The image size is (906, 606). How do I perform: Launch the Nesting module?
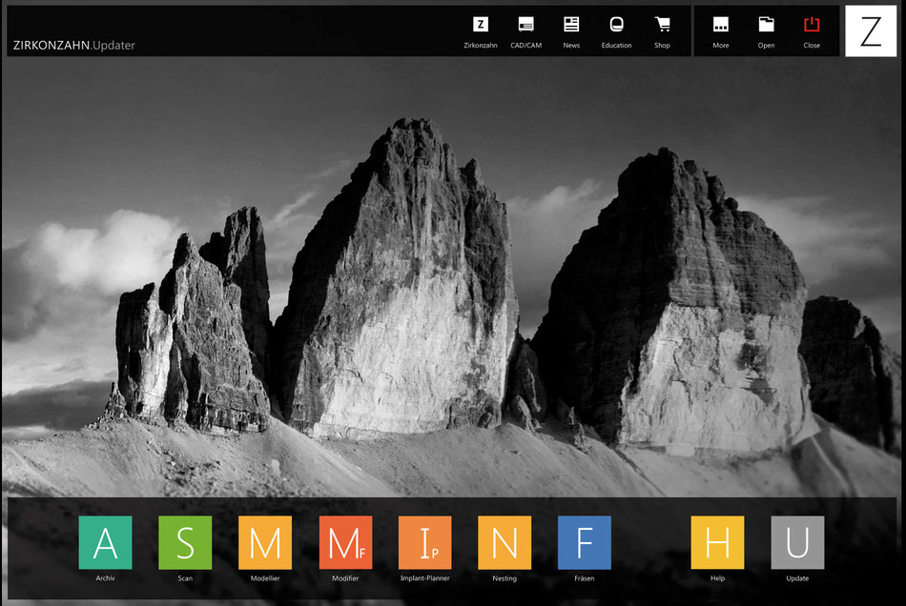pos(504,542)
